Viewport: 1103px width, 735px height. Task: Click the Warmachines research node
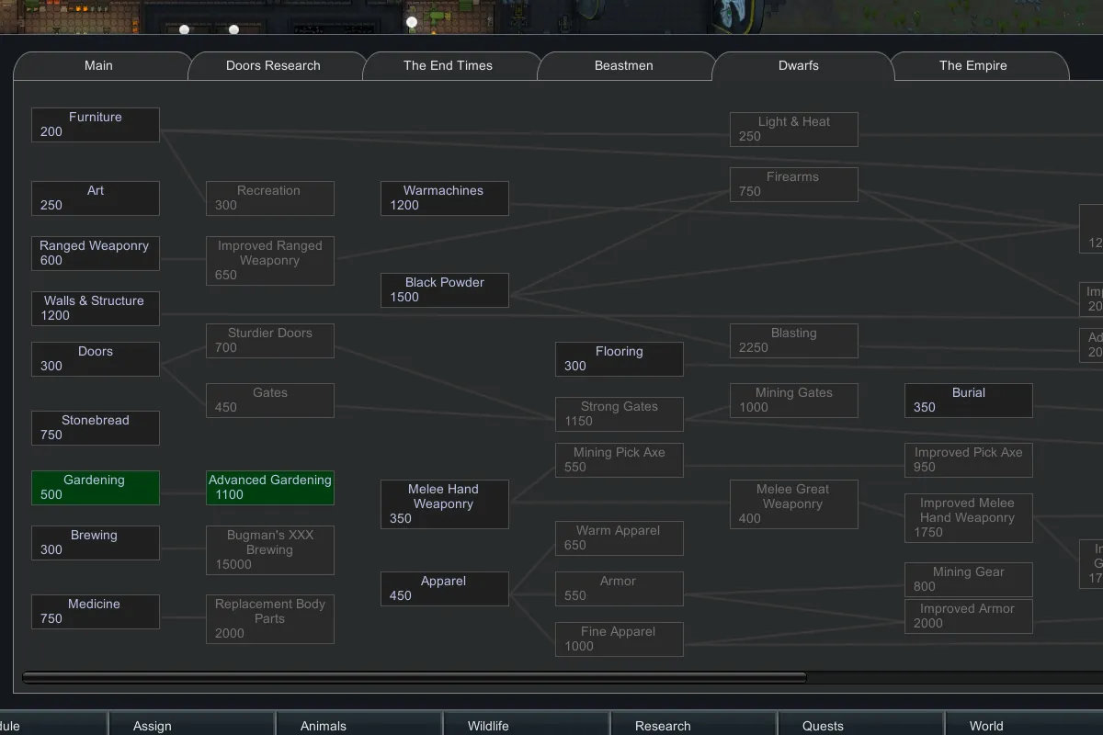click(x=445, y=198)
